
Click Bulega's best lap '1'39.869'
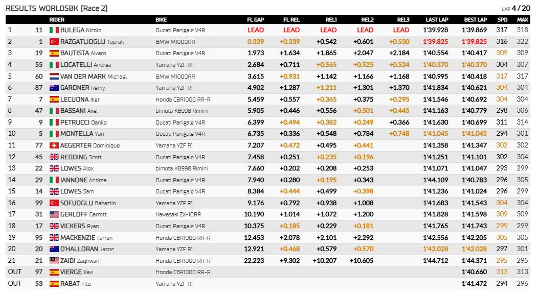(x=475, y=30)
